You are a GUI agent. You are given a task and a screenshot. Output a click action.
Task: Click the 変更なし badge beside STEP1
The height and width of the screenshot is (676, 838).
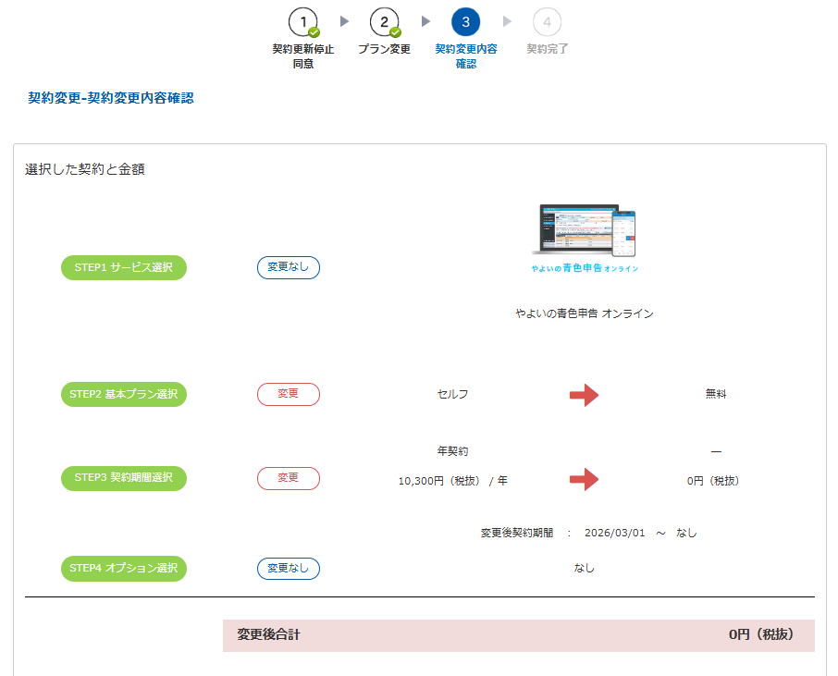pos(289,268)
